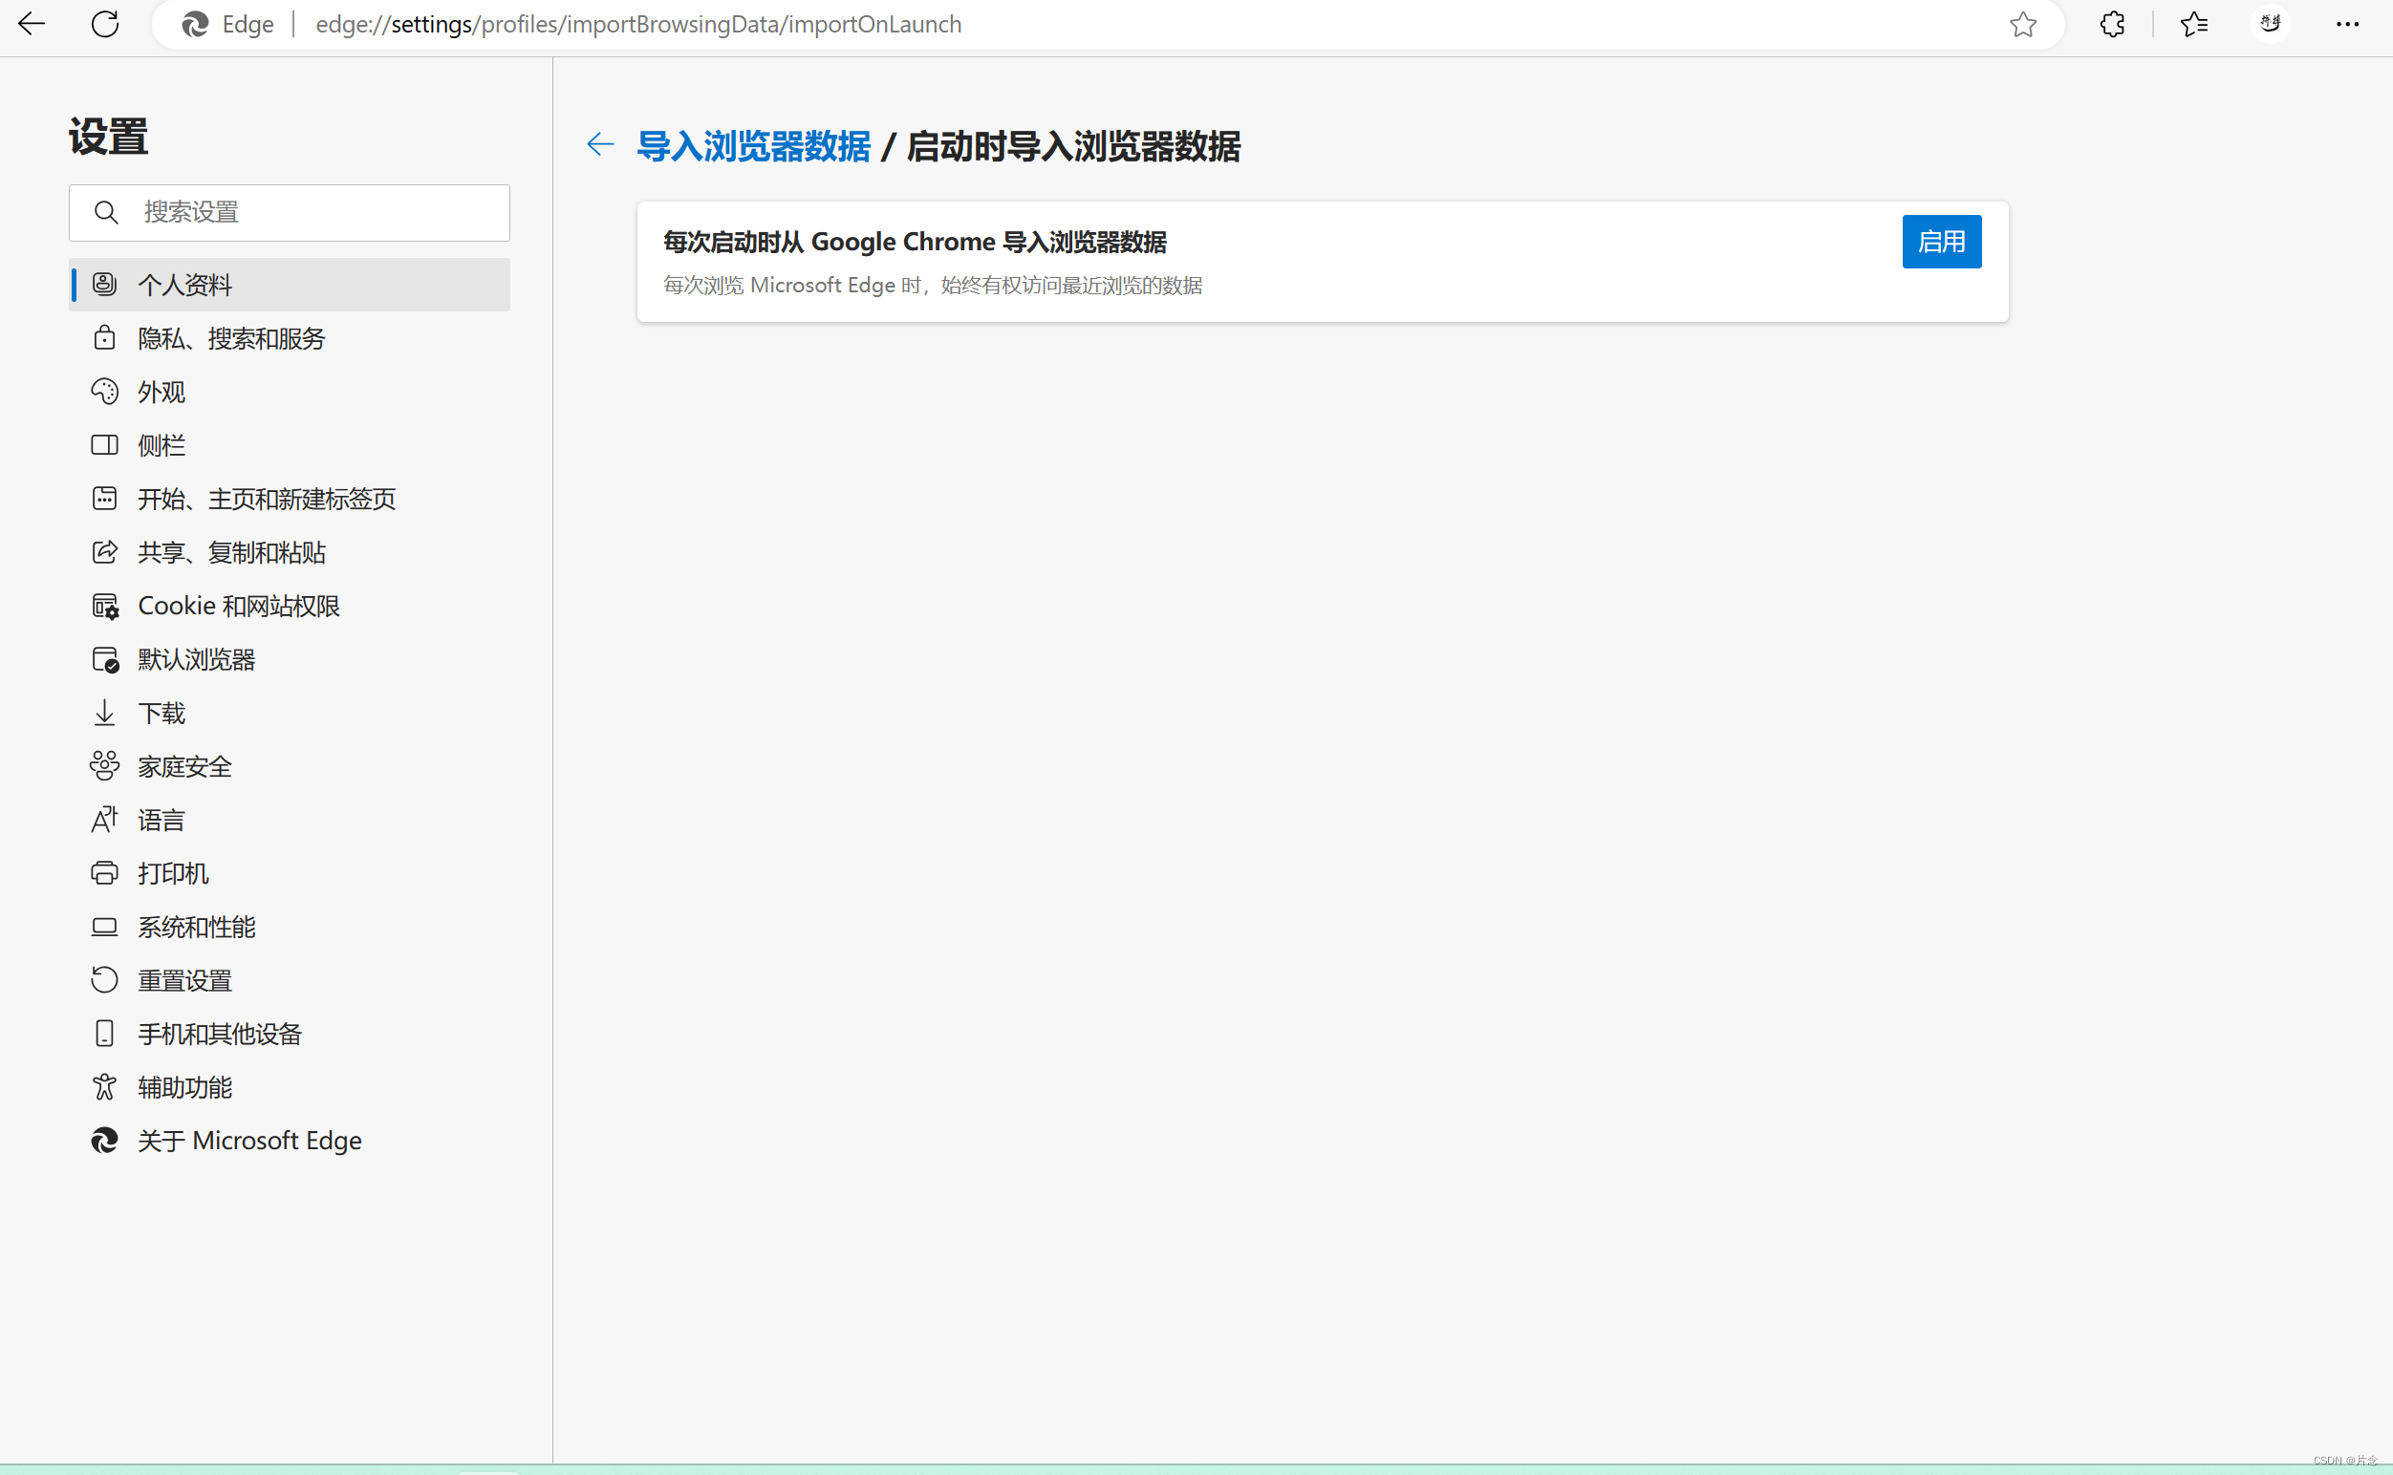Click the 启用 button
This screenshot has width=2393, height=1475.
pos(1941,242)
